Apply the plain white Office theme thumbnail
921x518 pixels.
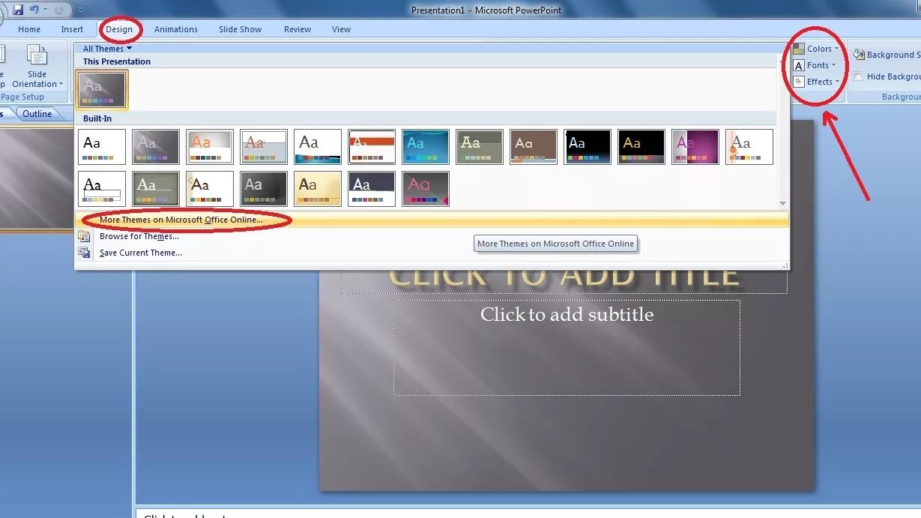pyautogui.click(x=102, y=147)
